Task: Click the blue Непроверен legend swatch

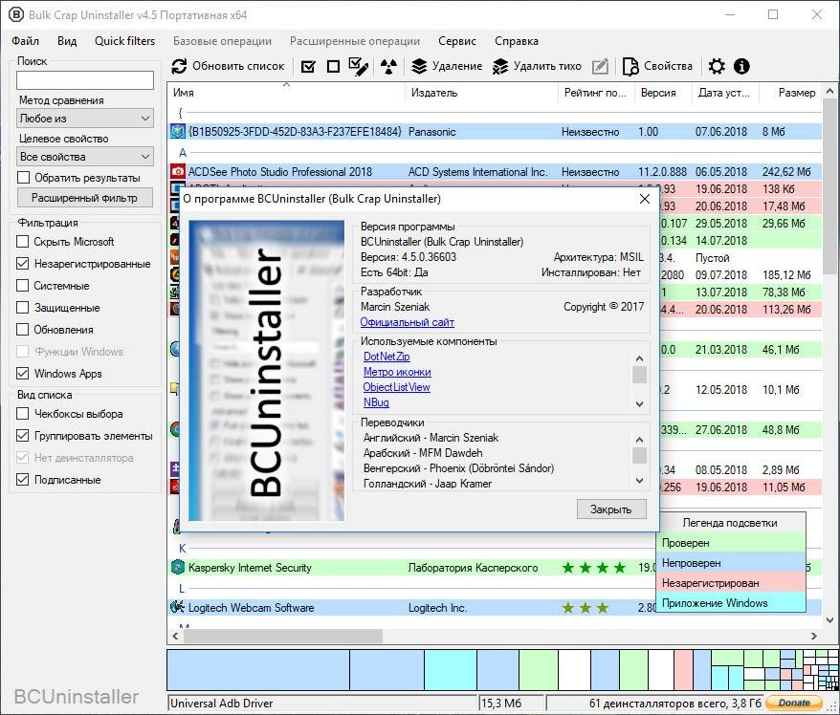Action: point(731,563)
